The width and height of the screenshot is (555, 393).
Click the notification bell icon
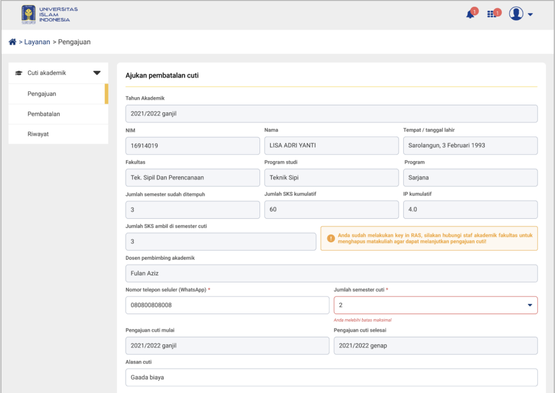(470, 14)
